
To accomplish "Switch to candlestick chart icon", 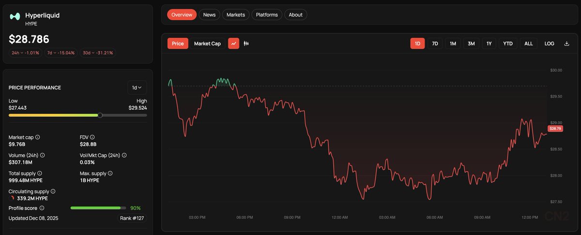I will [246, 44].
